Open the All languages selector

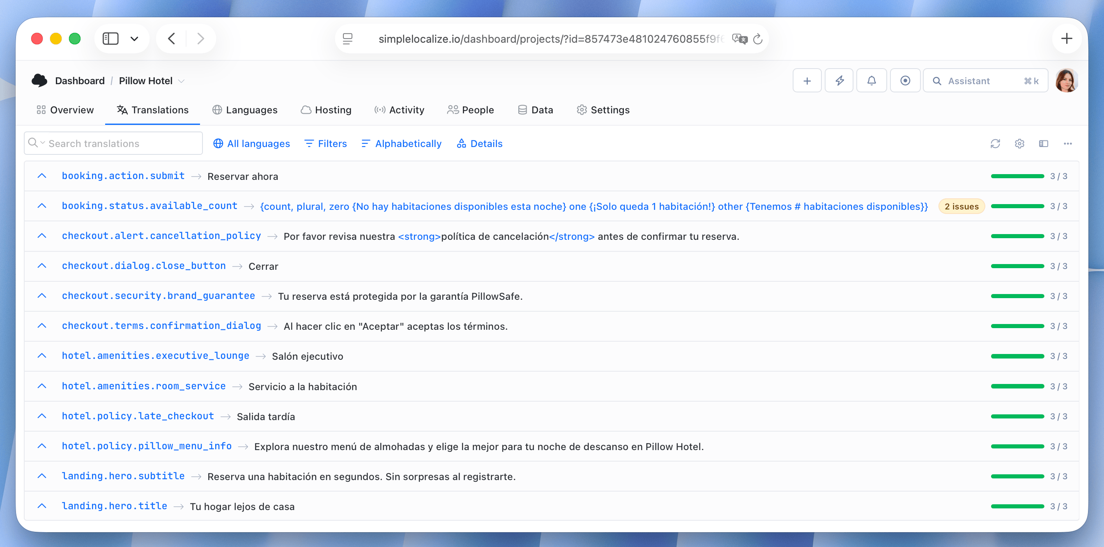point(252,143)
